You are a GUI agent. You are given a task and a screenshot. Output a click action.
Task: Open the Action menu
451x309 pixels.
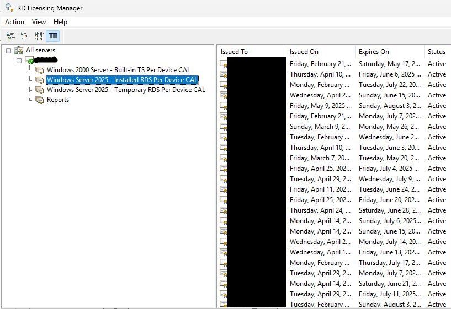[x=15, y=22]
